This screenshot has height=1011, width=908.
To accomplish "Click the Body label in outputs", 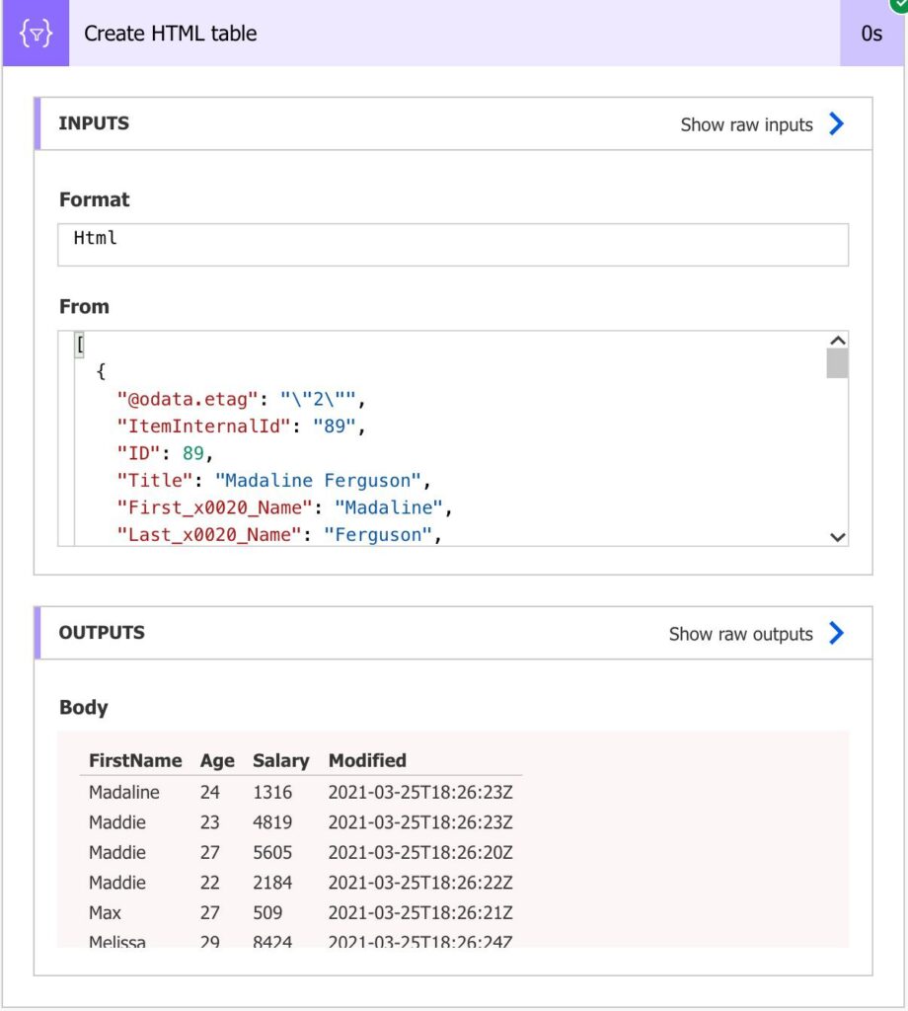I will 84,707.
